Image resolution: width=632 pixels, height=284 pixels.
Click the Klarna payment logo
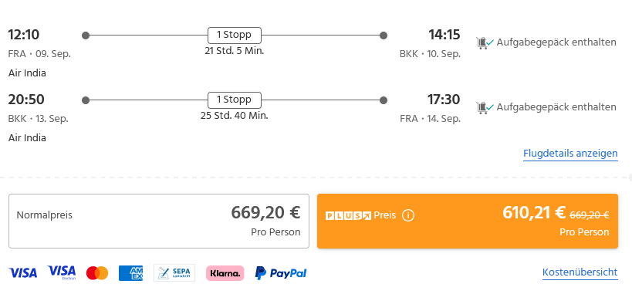click(x=225, y=273)
